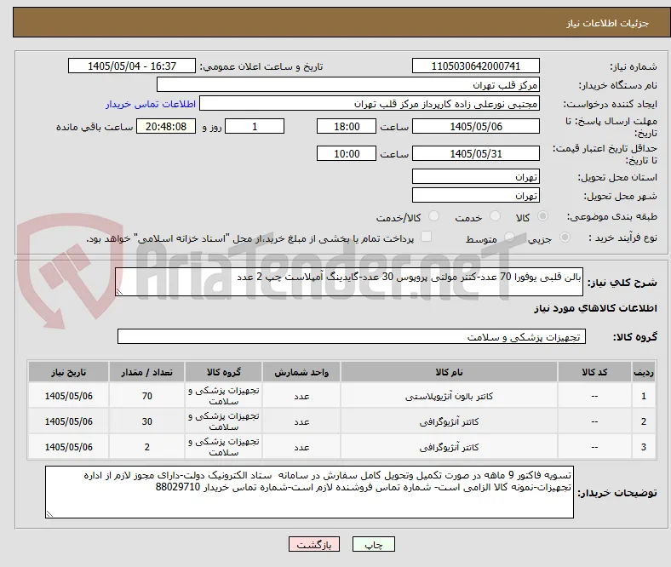Select the خدمت radio button
The image size is (671, 567).
[495, 216]
